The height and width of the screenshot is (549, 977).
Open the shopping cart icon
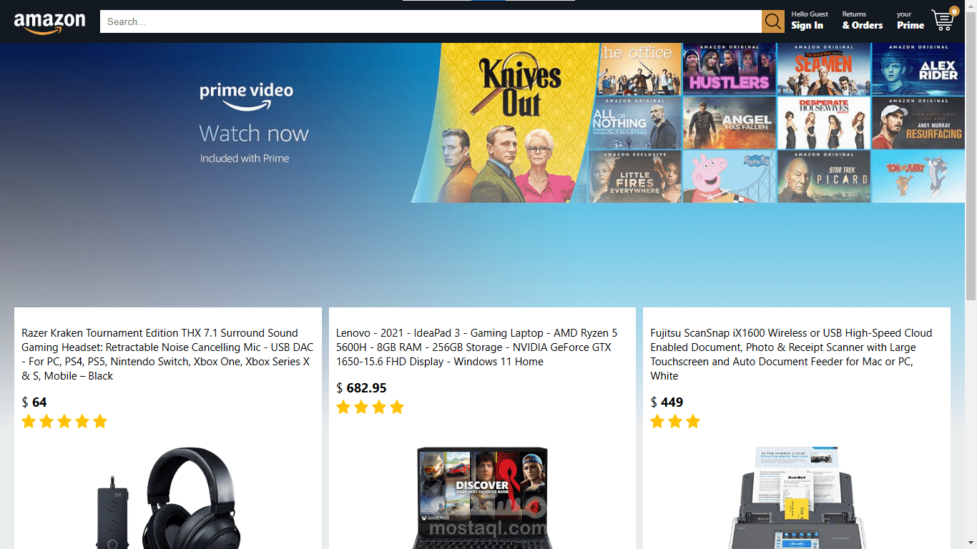point(943,21)
